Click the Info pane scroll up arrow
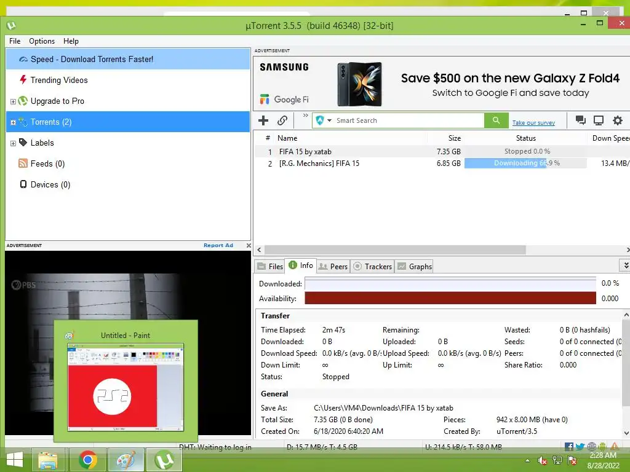 [x=626, y=315]
